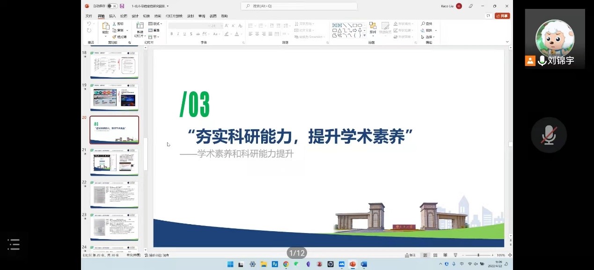Toggle the Notes (备注) pane

410,255
